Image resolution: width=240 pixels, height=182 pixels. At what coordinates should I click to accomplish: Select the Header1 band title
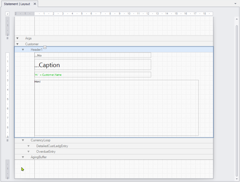coord(36,50)
